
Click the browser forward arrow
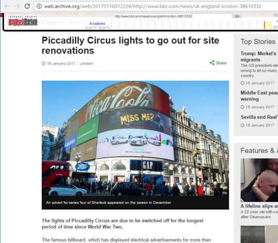click(17, 6)
